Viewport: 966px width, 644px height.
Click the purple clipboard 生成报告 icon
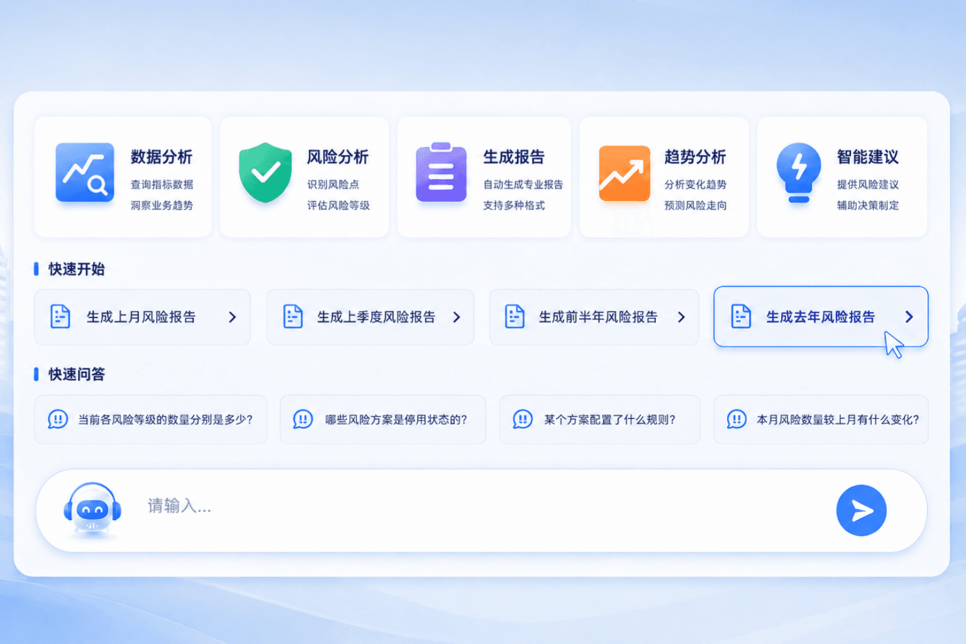coord(441,172)
